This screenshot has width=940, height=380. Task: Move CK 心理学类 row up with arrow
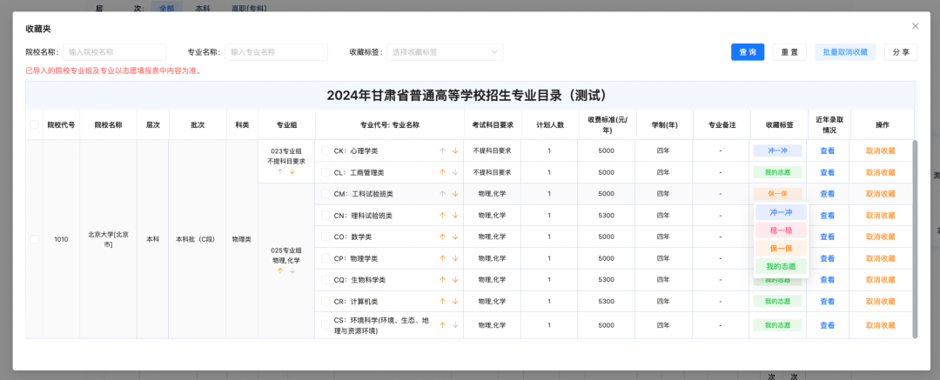tap(442, 150)
